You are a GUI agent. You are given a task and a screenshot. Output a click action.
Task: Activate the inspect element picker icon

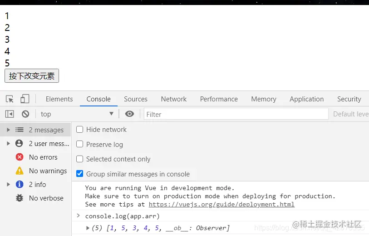coord(10,99)
